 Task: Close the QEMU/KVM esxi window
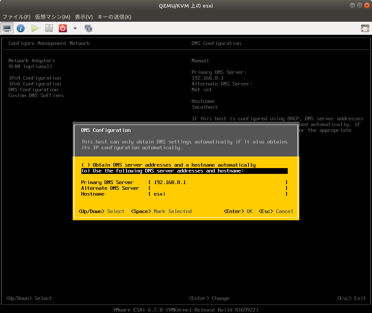(367, 5)
